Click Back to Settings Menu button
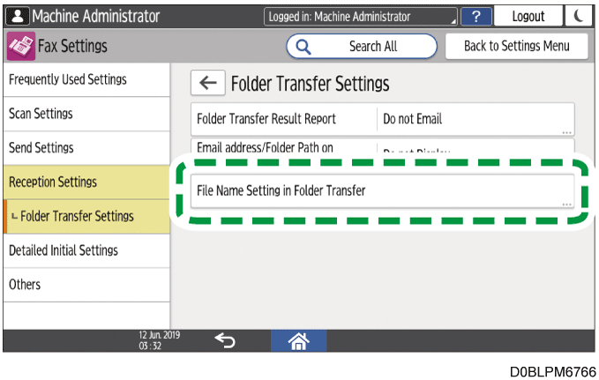Screen dimensions: 599x380 [517, 46]
